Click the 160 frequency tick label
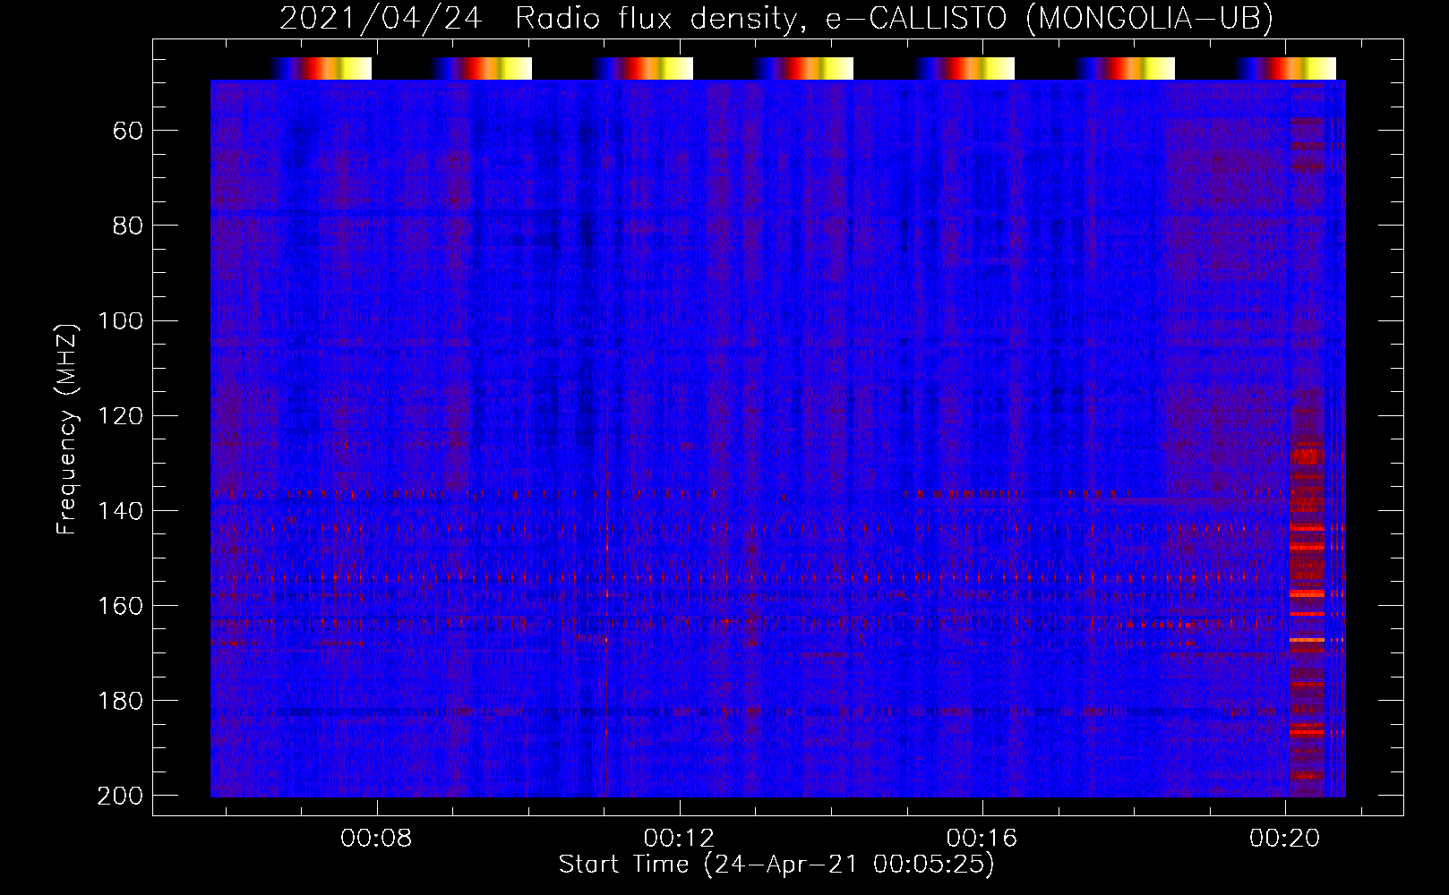This screenshot has width=1449, height=895. tap(120, 606)
